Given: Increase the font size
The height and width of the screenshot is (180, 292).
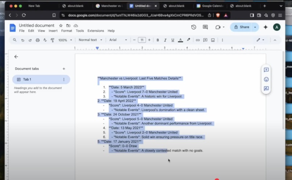Looking at the screenshot, I should pos(149,40).
